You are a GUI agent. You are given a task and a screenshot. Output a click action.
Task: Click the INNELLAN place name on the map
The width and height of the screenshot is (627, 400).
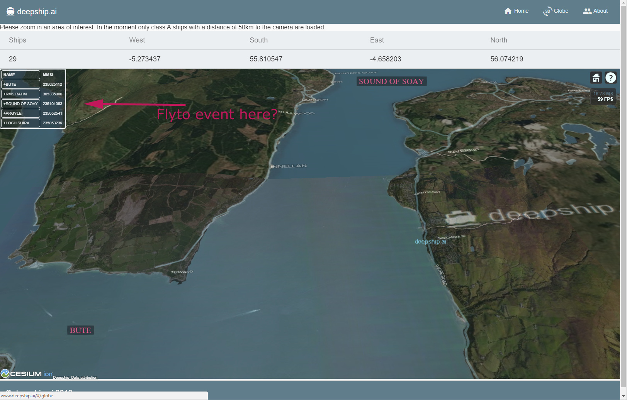pos(289,166)
